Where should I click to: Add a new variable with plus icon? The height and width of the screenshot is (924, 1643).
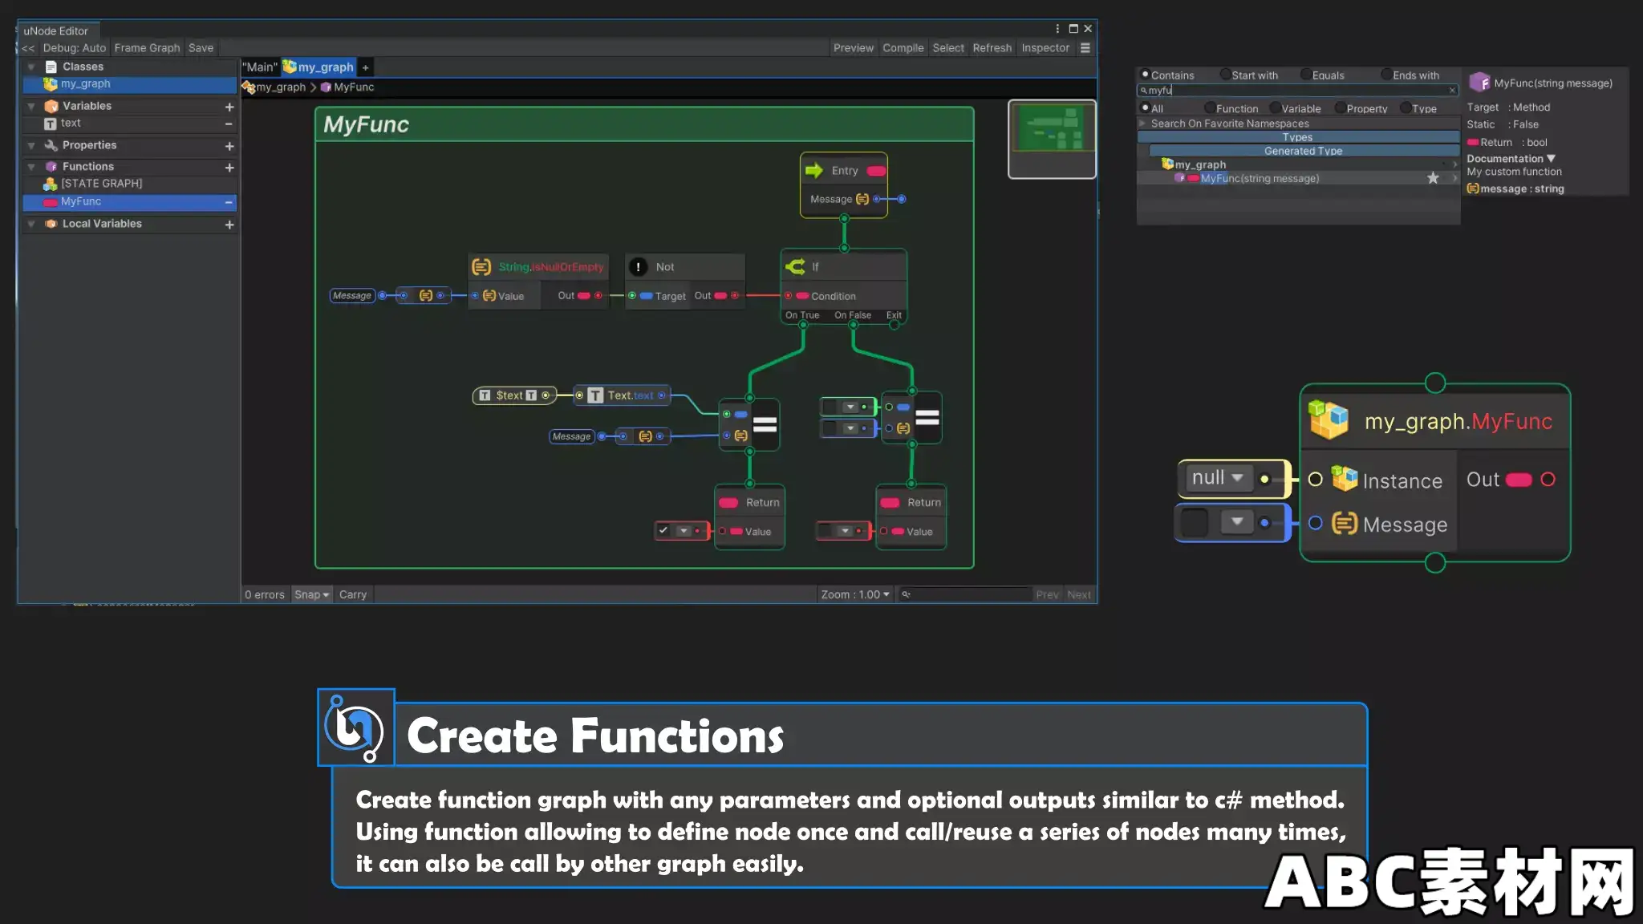229,107
